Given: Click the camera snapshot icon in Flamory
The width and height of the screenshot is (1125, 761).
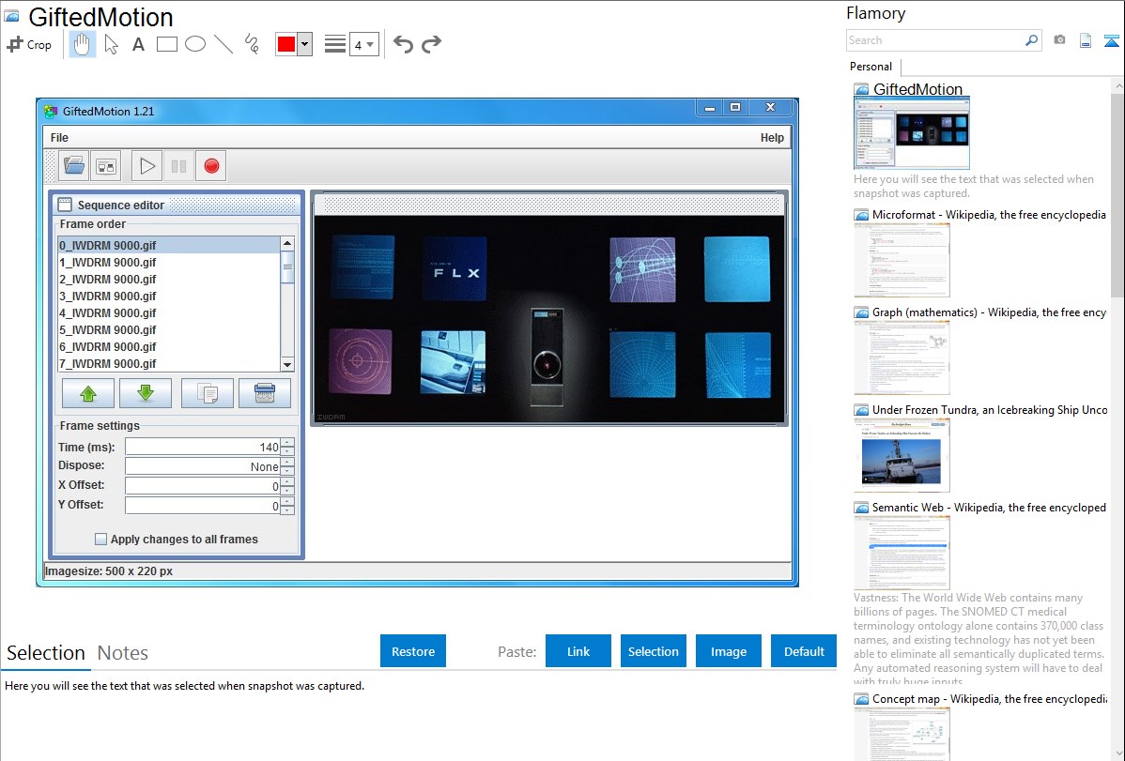Looking at the screenshot, I should [1059, 40].
